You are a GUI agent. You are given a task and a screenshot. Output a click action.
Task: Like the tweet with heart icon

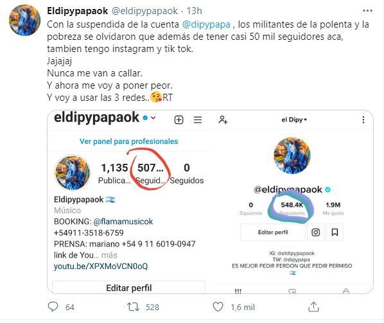click(218, 306)
